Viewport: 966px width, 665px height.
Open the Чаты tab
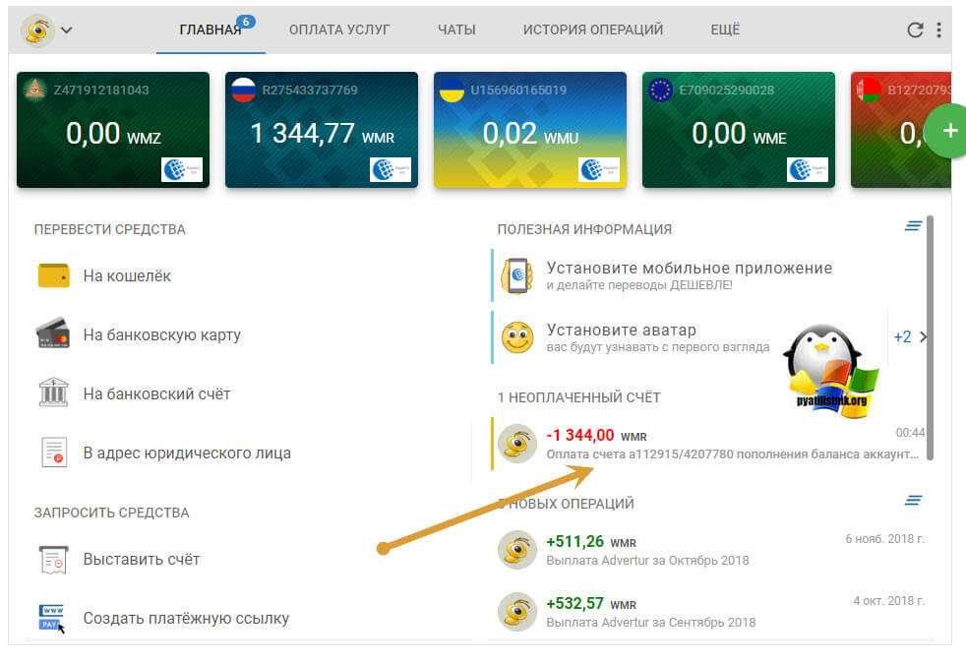tap(456, 30)
